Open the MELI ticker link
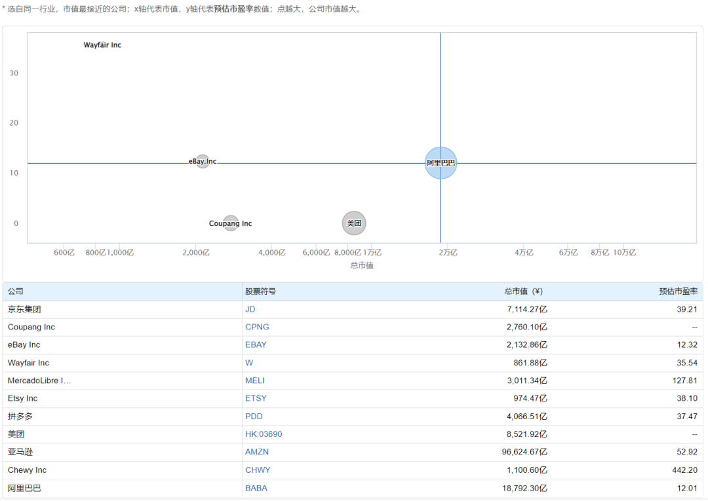The image size is (708, 501). [x=254, y=380]
